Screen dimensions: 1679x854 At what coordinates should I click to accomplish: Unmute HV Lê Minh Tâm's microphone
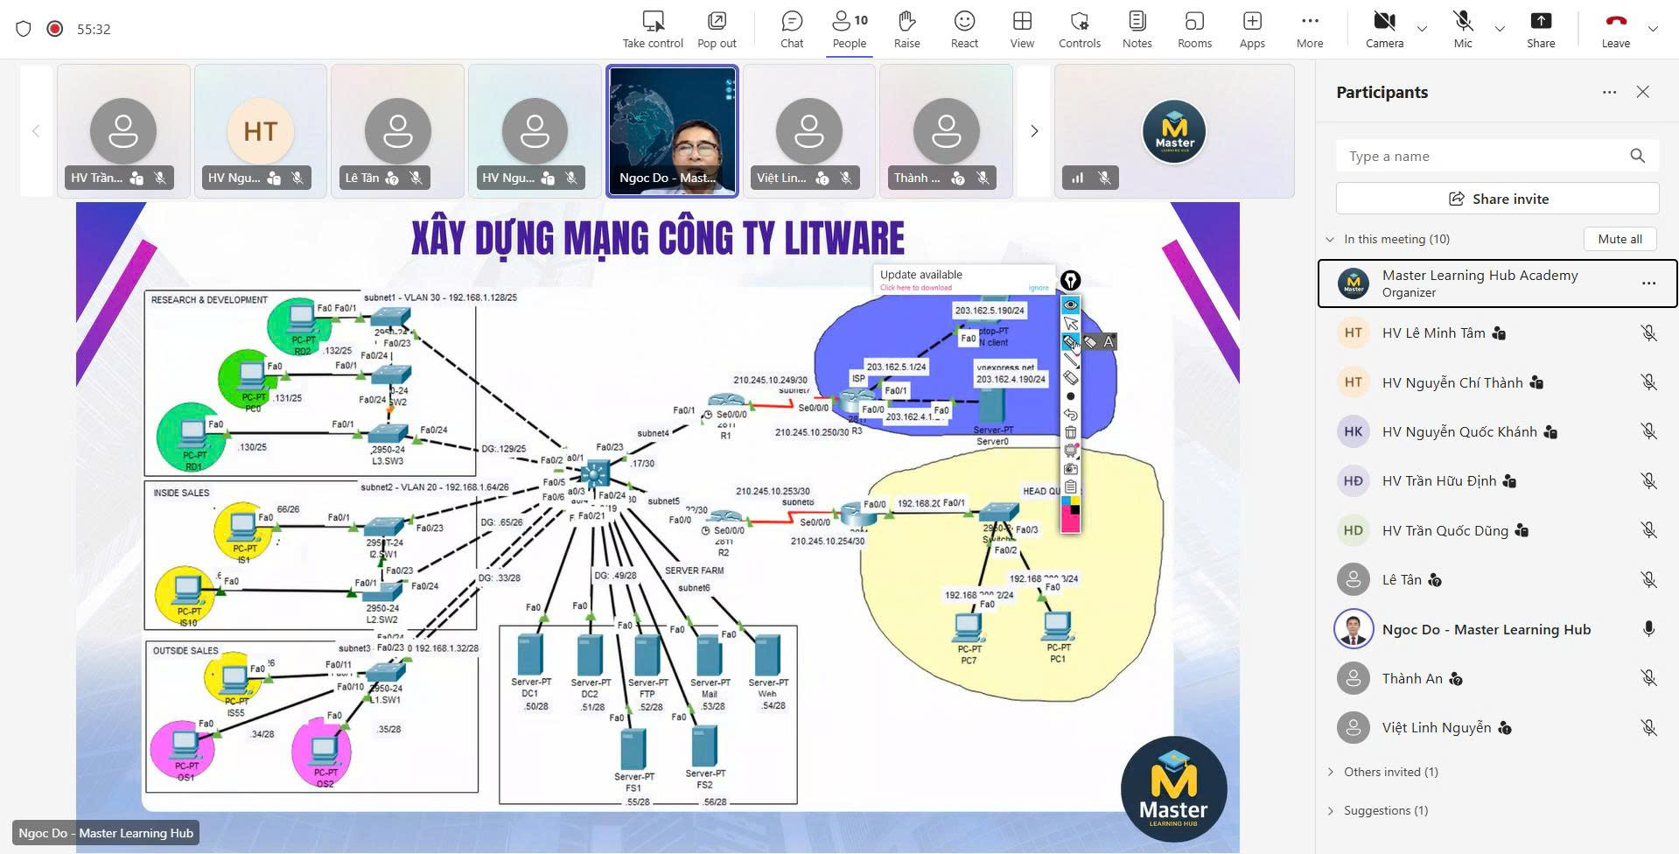(x=1648, y=333)
